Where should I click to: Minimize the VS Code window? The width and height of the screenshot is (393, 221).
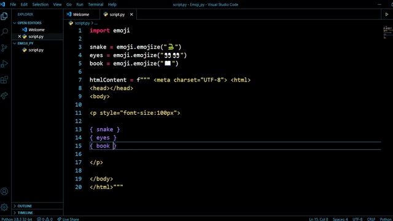(379, 4)
